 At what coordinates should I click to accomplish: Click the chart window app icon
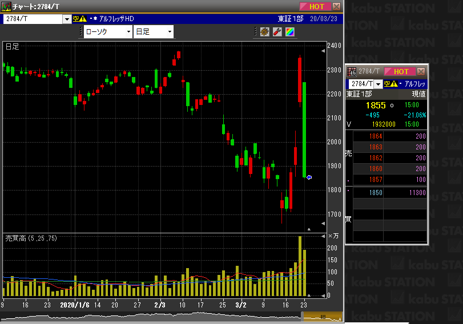(x=6, y=6)
